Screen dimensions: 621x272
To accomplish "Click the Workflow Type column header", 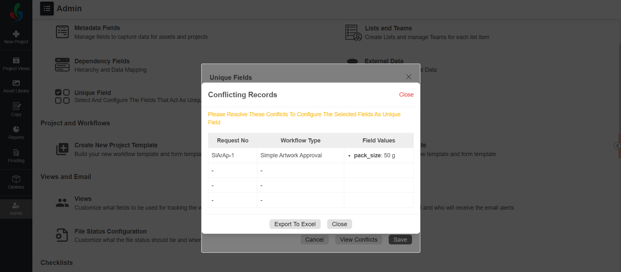I will tap(300, 141).
